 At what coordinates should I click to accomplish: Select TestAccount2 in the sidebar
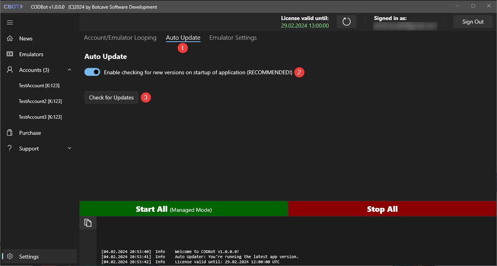[x=40, y=101]
